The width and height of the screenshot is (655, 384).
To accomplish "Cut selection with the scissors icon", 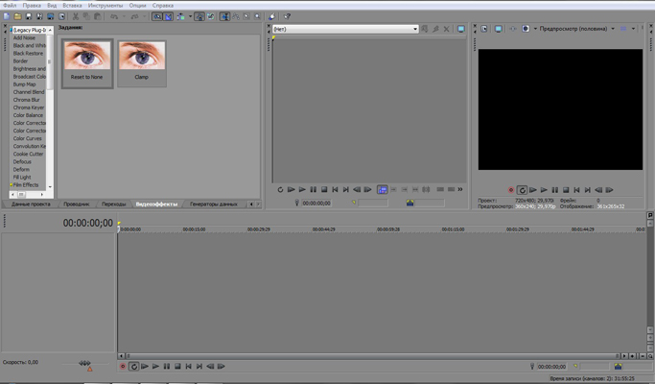I will click(76, 16).
